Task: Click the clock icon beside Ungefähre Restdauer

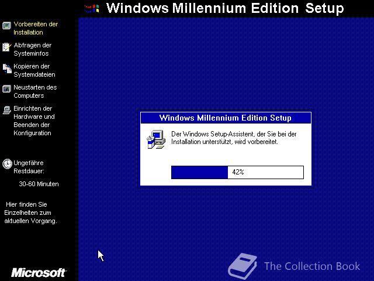Action: [x=7, y=164]
